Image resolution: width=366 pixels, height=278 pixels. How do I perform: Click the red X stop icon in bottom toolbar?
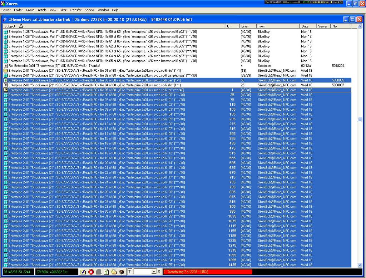coord(91,272)
